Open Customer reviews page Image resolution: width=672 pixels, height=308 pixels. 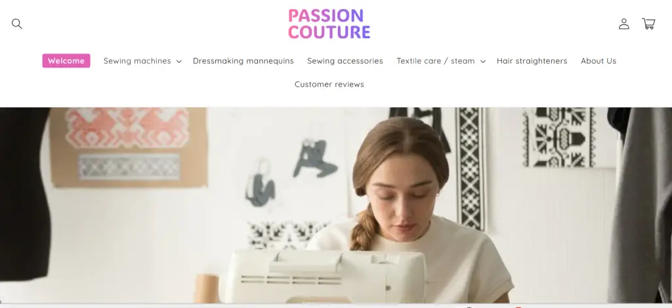329,85
